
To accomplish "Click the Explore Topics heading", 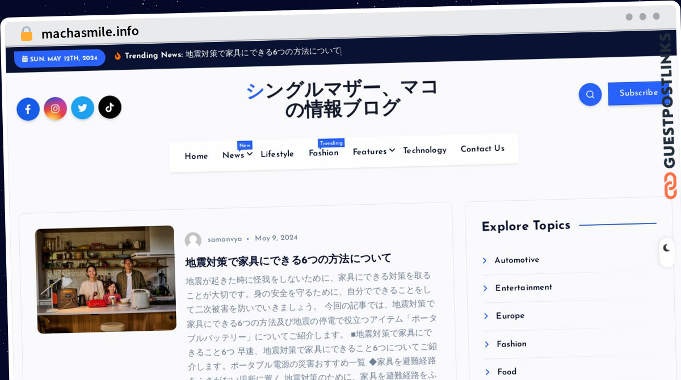I will pyautogui.click(x=526, y=226).
